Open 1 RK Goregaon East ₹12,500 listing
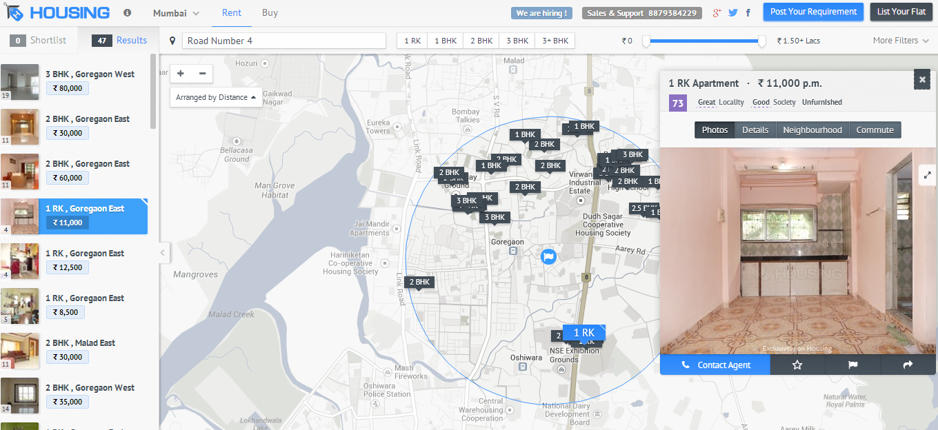This screenshot has height=430, width=938. (74, 261)
